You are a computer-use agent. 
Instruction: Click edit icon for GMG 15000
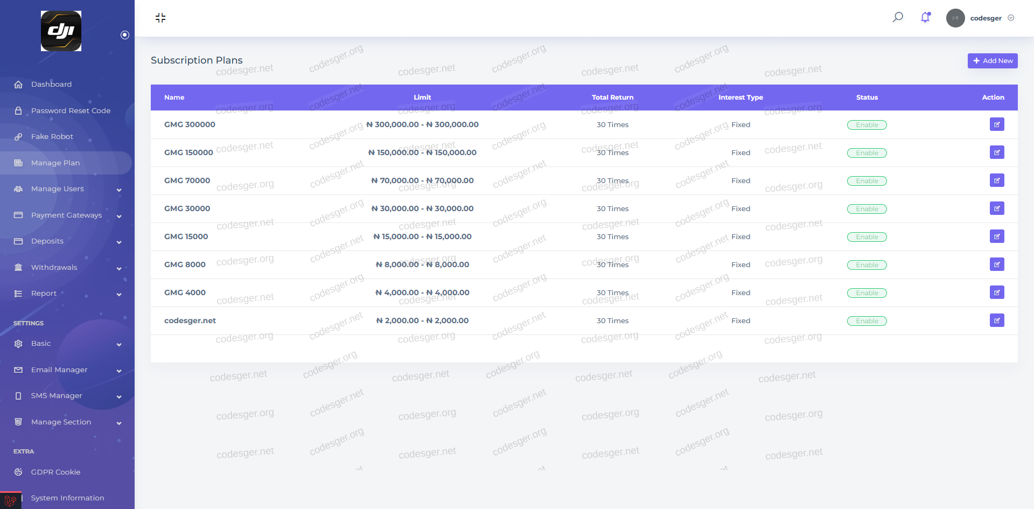[x=996, y=236]
